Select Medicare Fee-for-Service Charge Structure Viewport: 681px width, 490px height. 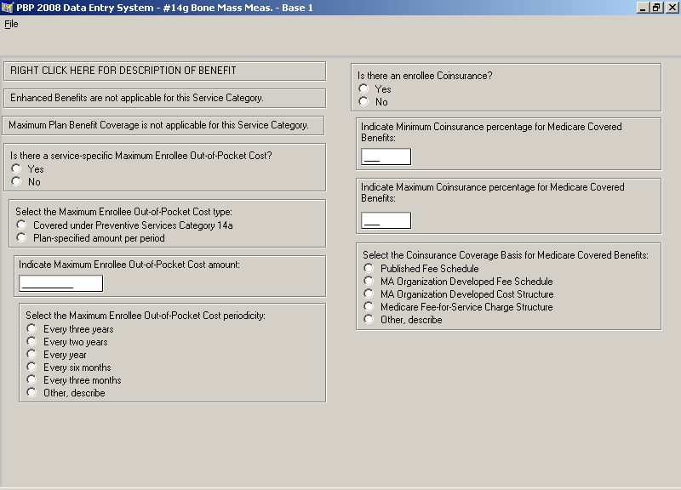[x=369, y=306]
